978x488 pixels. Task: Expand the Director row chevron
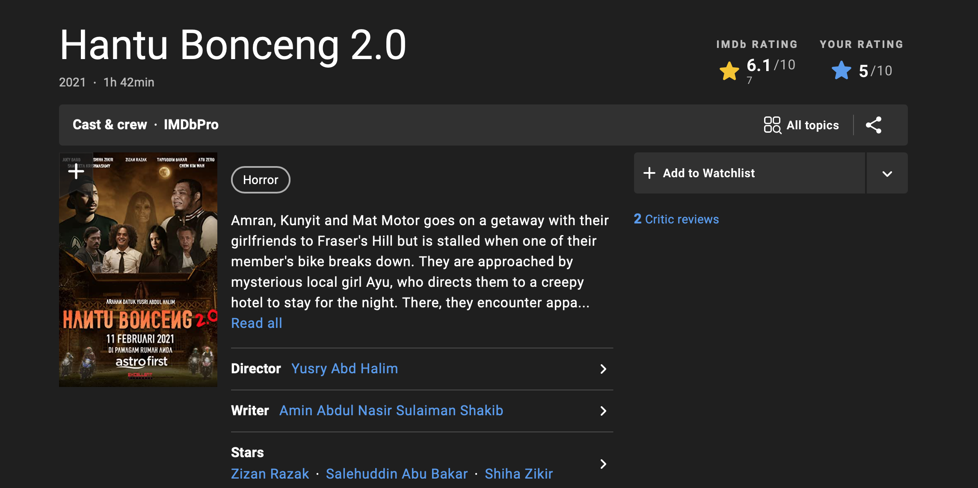point(603,369)
